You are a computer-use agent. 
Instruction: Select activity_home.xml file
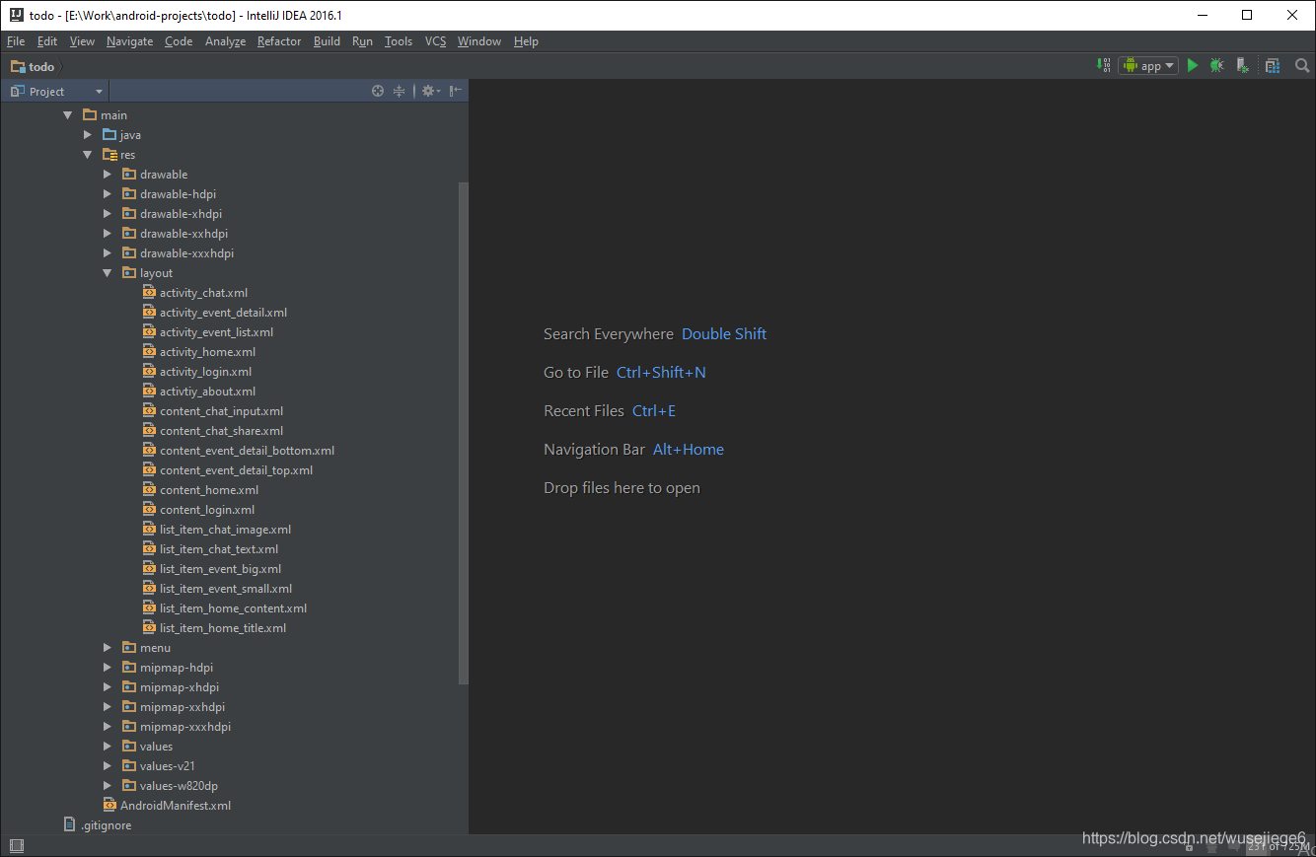tap(207, 352)
